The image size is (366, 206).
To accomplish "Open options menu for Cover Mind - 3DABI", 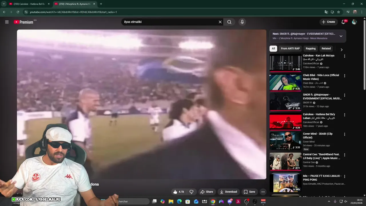I will pyautogui.click(x=345, y=134).
